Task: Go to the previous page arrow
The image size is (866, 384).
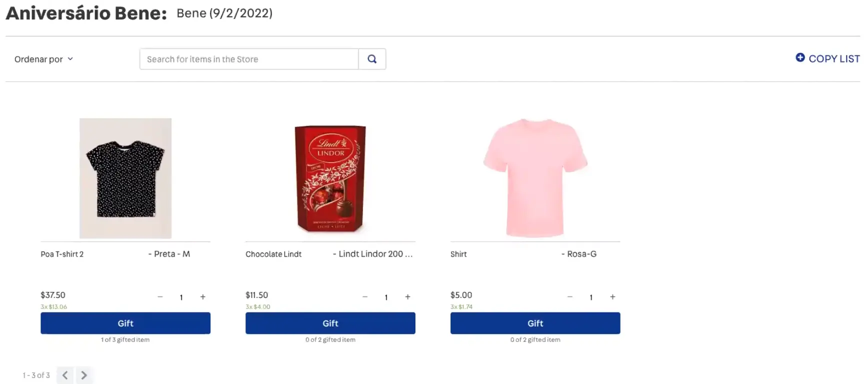Action: click(65, 375)
